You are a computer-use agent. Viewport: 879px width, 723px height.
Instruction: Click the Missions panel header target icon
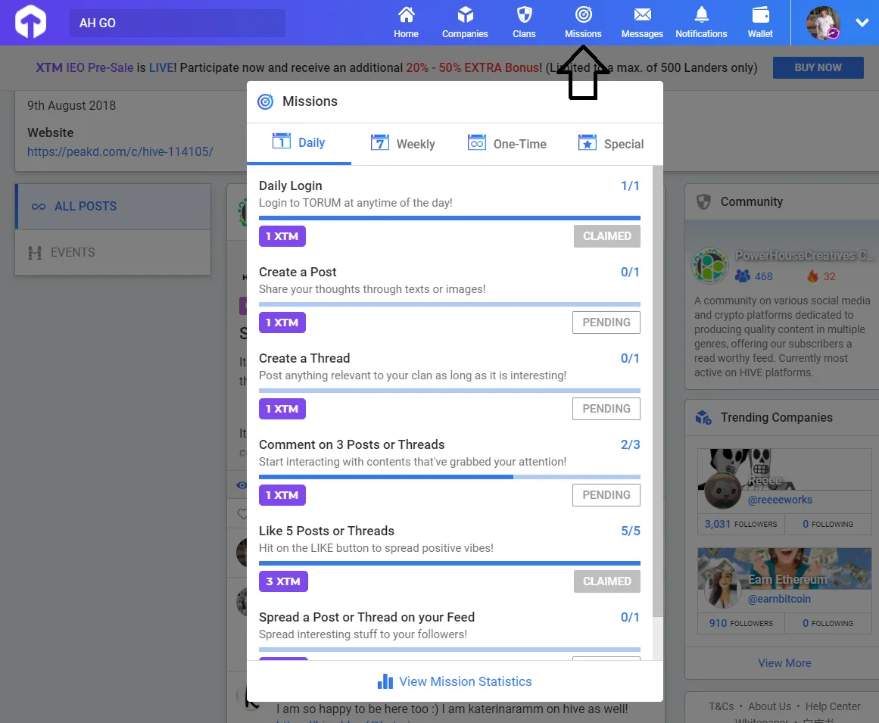[x=265, y=101]
